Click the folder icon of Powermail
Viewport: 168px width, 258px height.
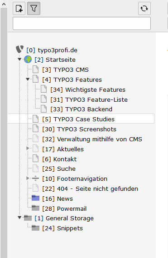pyautogui.click(x=35, y=208)
